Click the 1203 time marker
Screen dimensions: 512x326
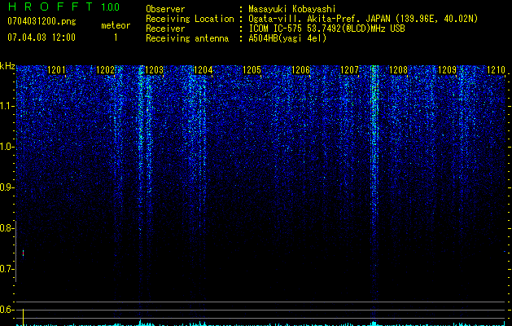[154, 70]
